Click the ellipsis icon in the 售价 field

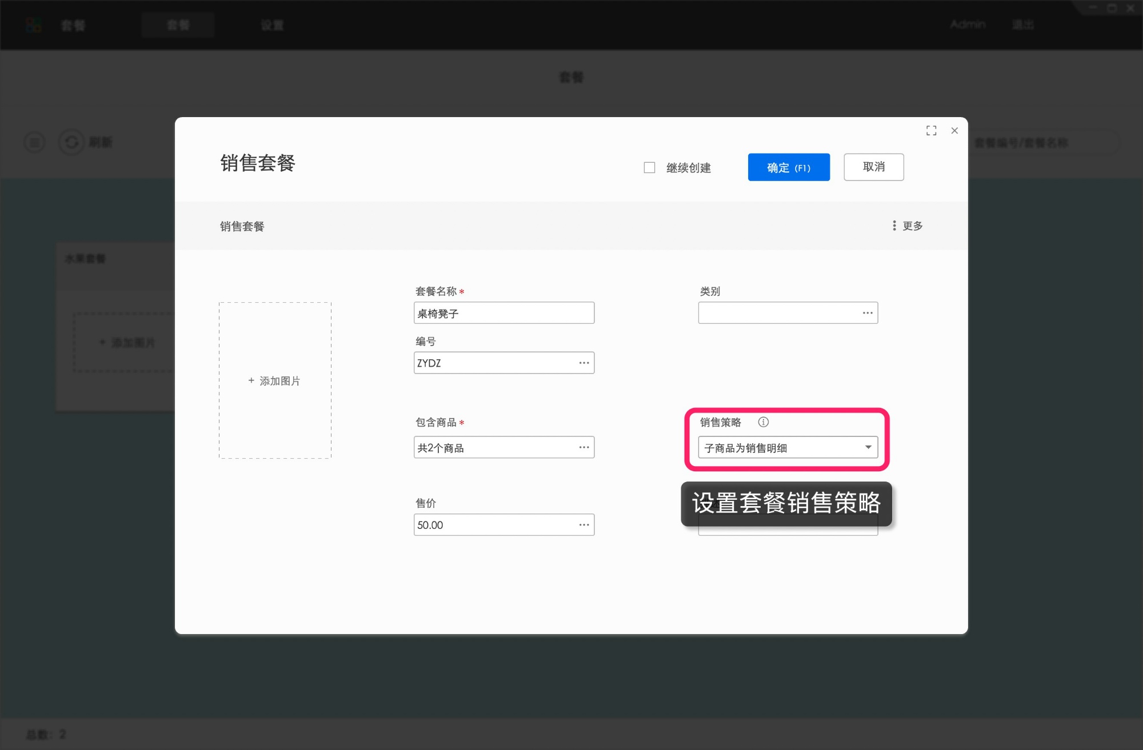tap(584, 524)
